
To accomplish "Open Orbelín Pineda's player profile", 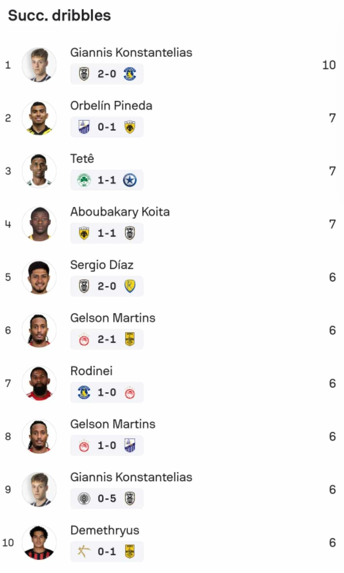I will tap(111, 106).
